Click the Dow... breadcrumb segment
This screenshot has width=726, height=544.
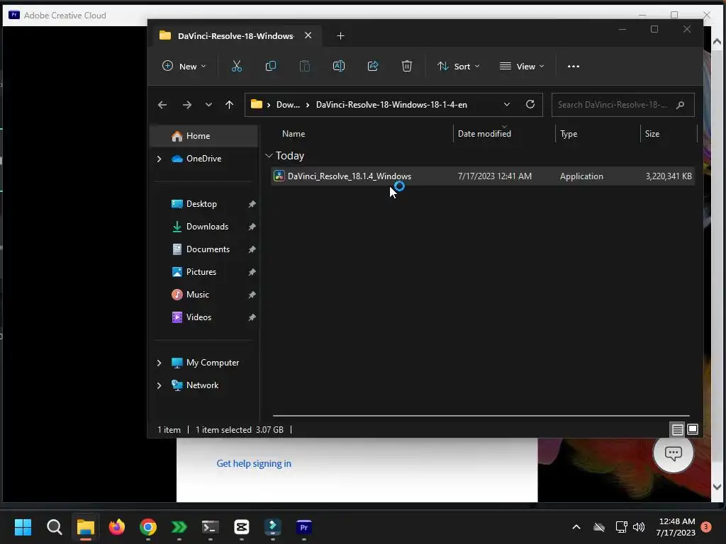pyautogui.click(x=288, y=105)
